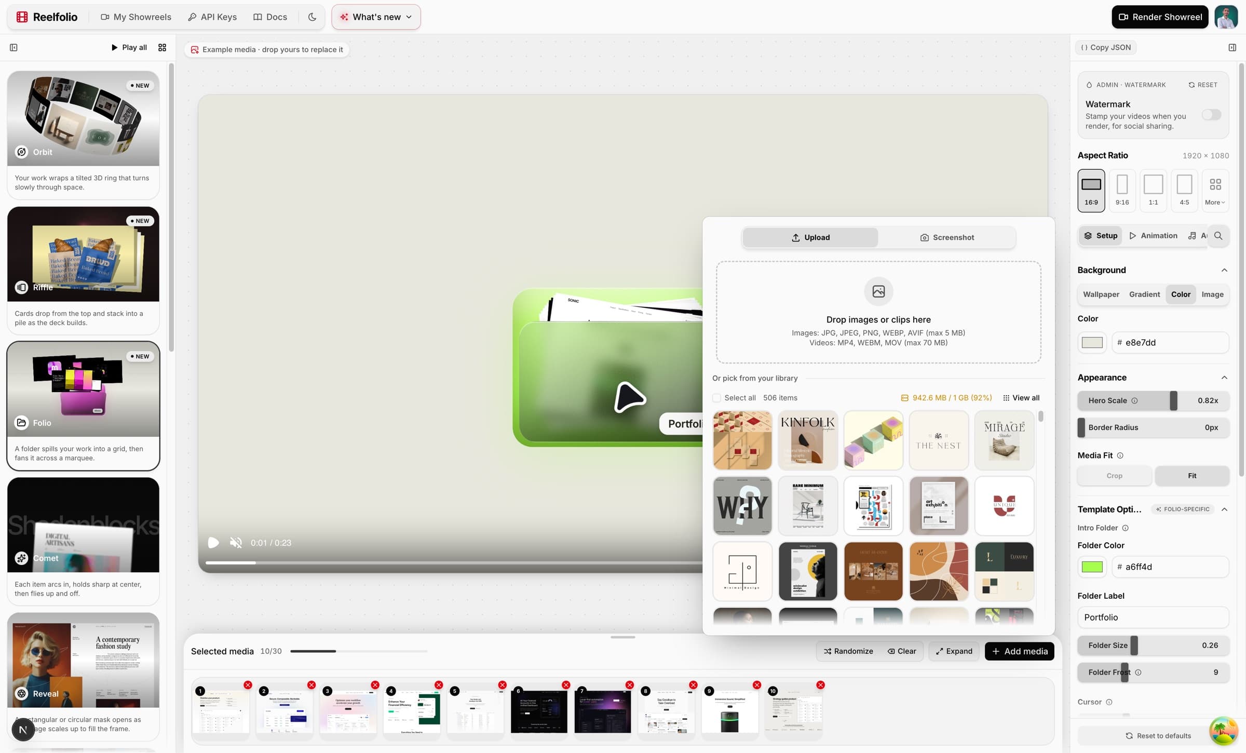
Task: Open Docs page
Action: 270,17
